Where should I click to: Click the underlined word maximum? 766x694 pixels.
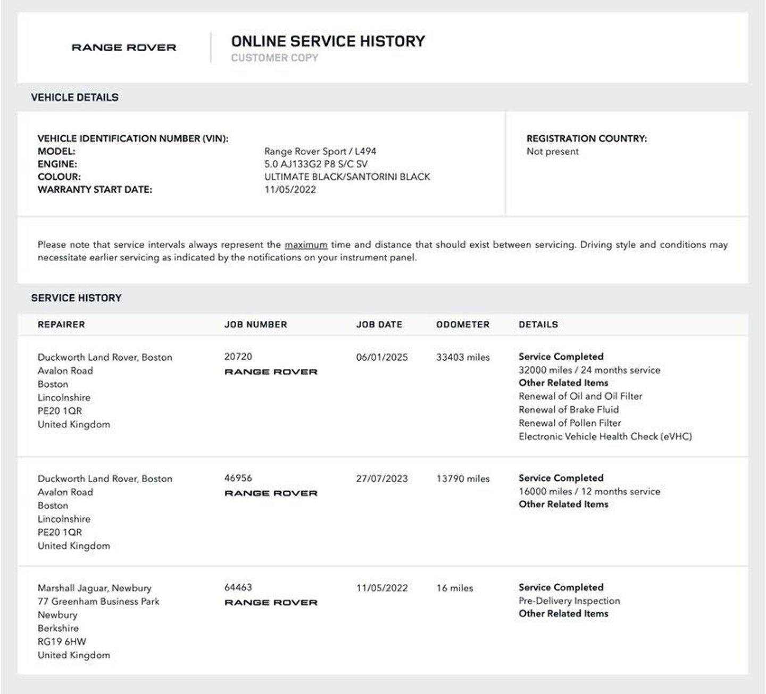pos(306,245)
